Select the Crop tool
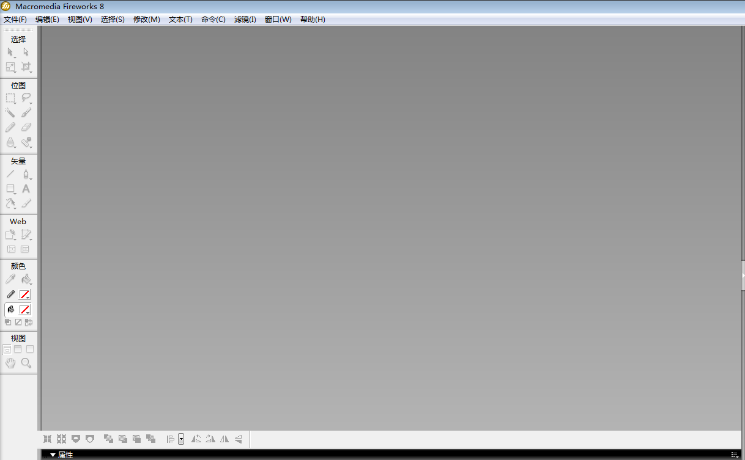The image size is (745, 460). [x=26, y=67]
